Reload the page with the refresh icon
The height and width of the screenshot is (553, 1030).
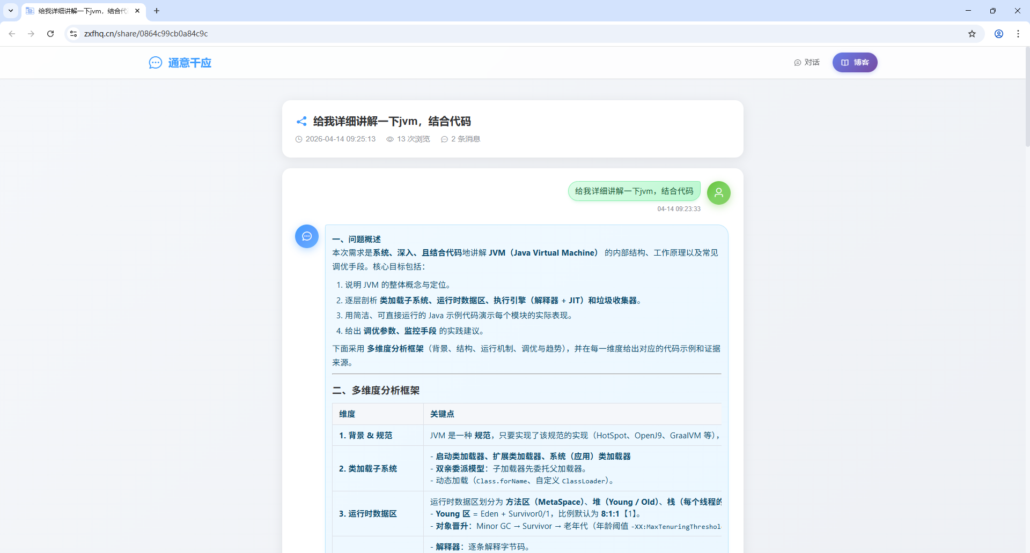(50, 34)
